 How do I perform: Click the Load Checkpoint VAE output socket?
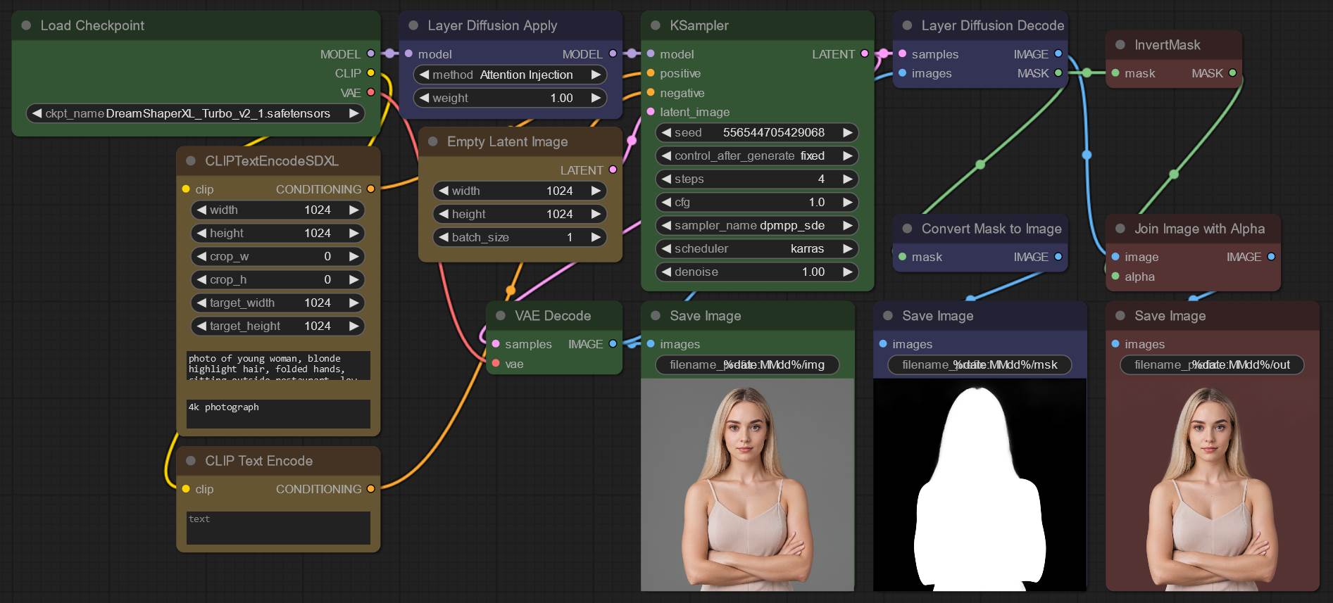(370, 93)
